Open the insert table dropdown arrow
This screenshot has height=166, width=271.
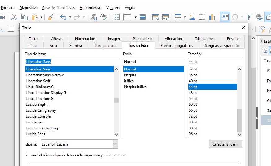[x=185, y=17]
